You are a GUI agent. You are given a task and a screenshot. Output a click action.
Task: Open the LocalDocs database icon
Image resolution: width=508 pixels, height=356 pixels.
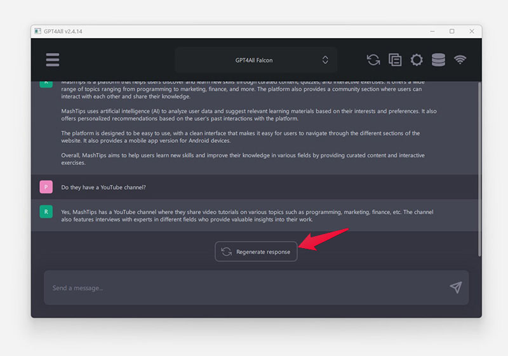click(x=438, y=60)
